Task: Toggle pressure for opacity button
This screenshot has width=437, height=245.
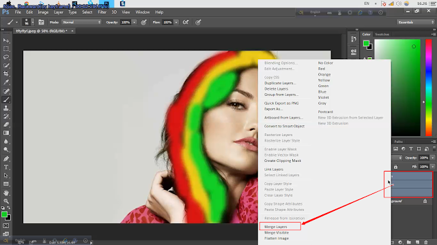Action: (144, 22)
